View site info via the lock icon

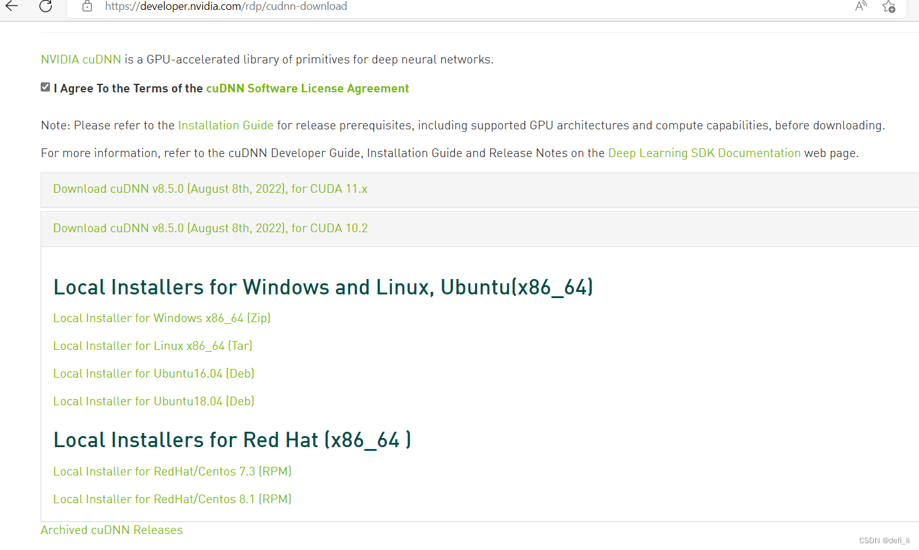87,6
